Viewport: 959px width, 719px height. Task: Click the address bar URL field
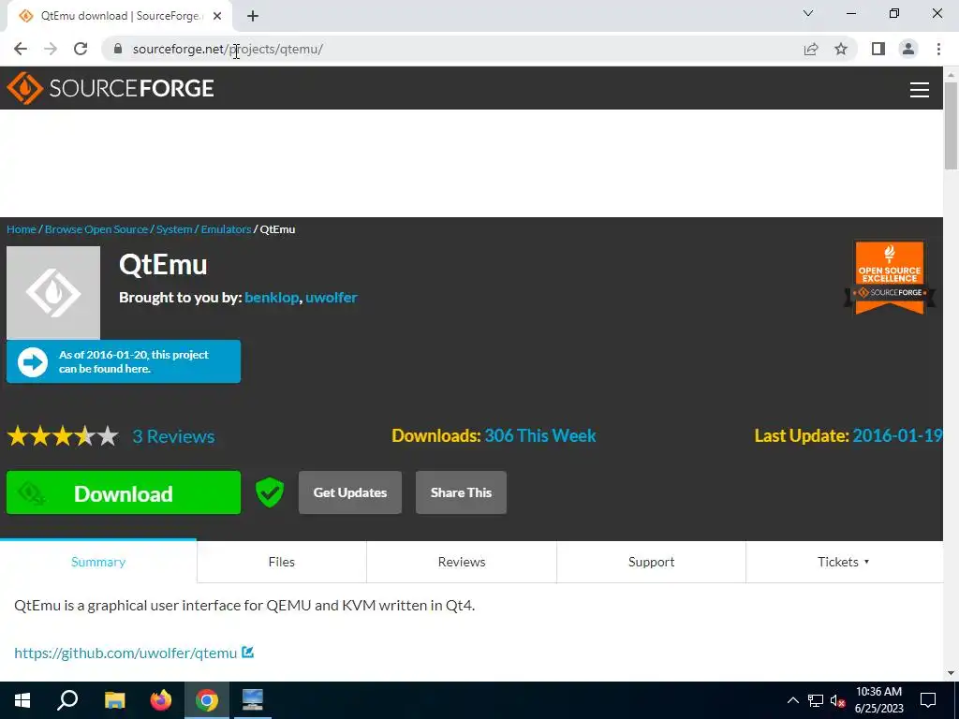[x=452, y=49]
